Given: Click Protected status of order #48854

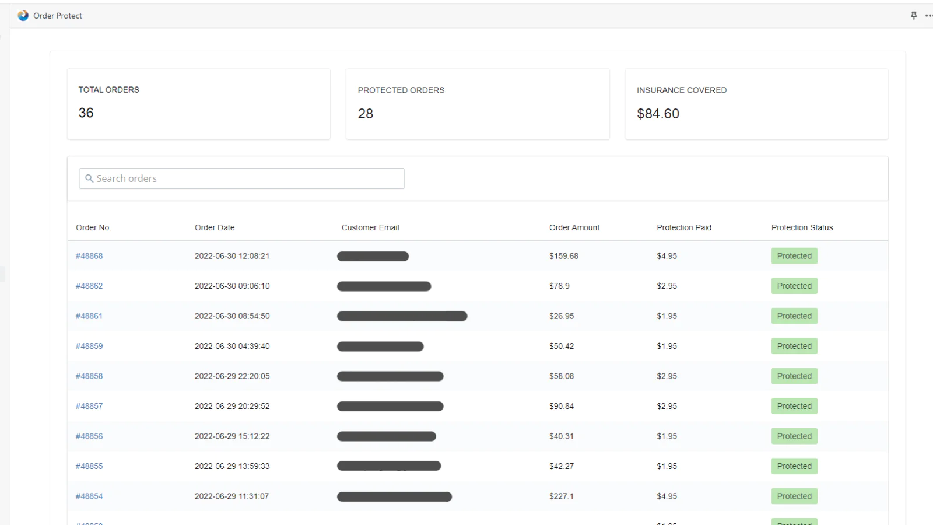Looking at the screenshot, I should pyautogui.click(x=794, y=496).
